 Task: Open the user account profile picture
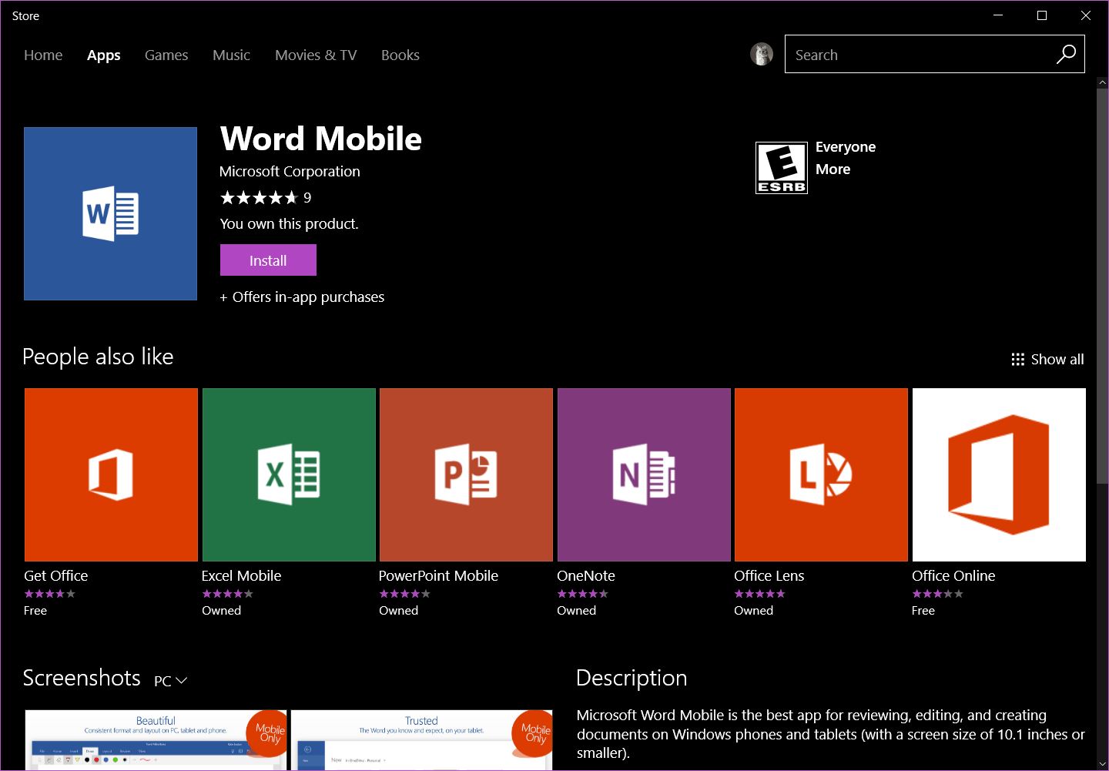click(x=762, y=54)
